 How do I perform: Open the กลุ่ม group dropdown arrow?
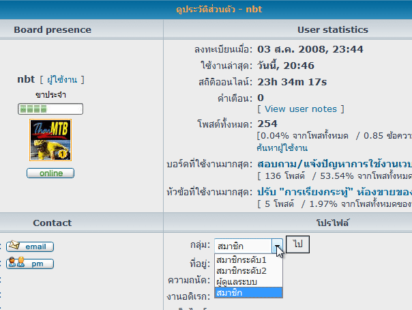tap(276, 246)
